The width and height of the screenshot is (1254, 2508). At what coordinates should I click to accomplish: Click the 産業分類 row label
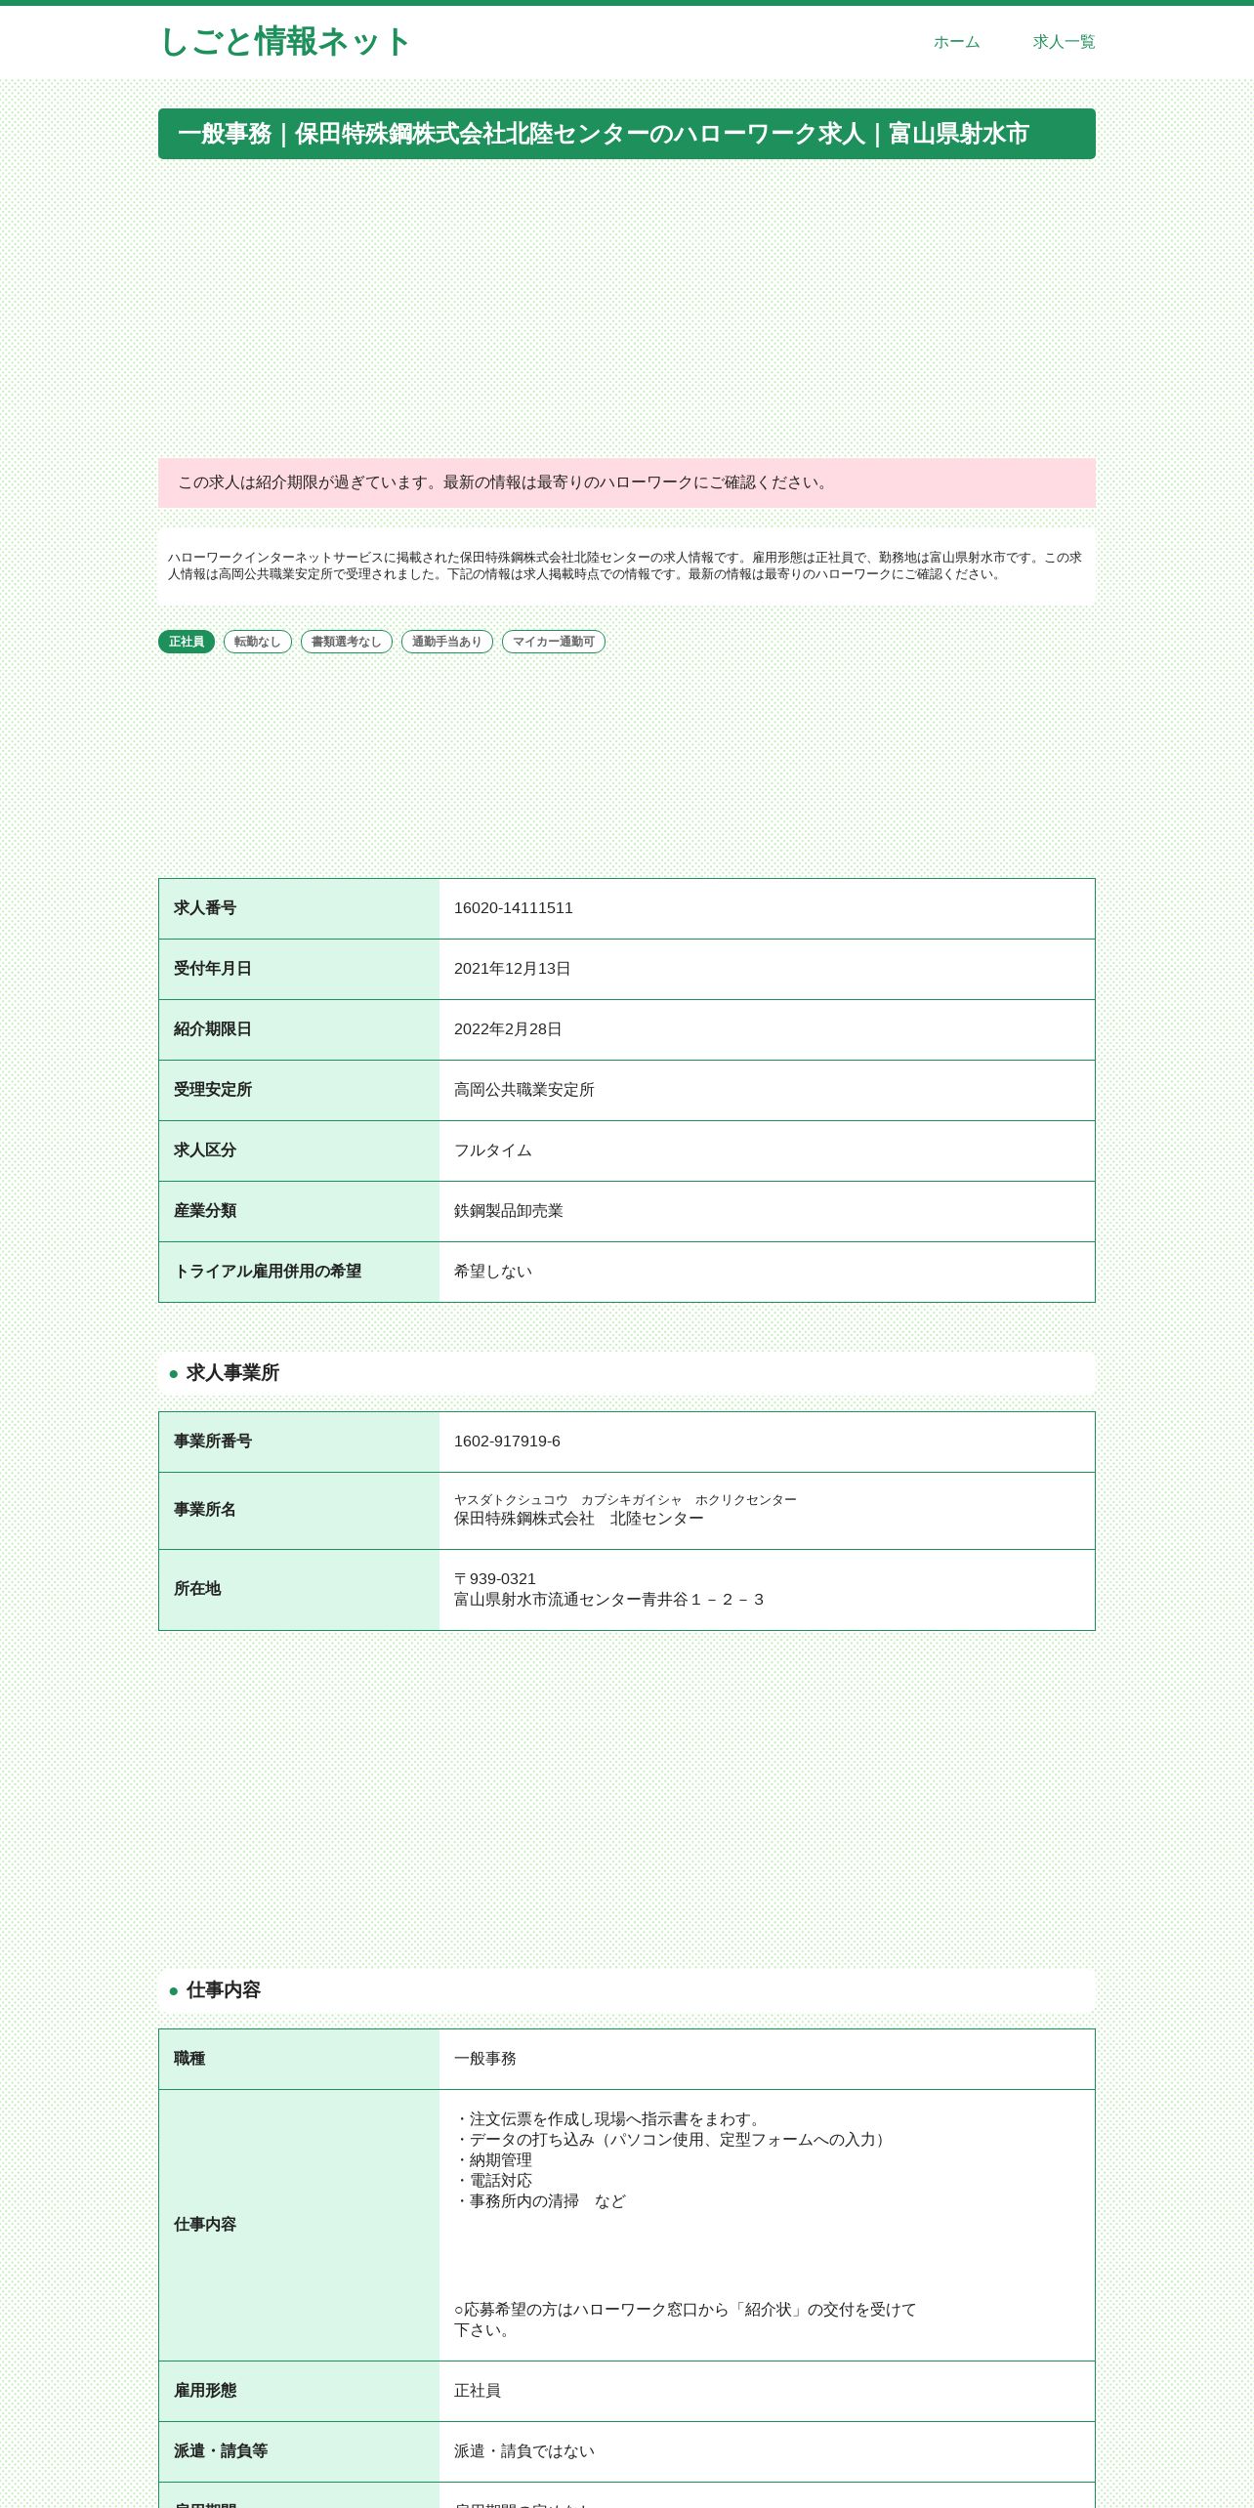click(x=205, y=1211)
